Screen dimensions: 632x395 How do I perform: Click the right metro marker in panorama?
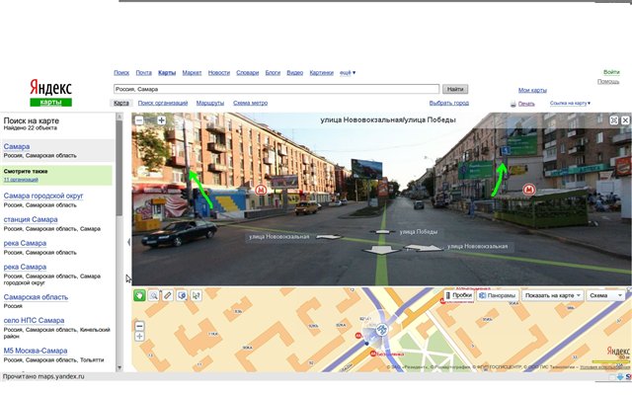pyautogui.click(x=529, y=189)
